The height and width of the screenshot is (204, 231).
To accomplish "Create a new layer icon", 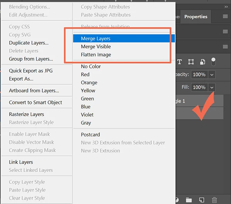I will (x=201, y=200).
